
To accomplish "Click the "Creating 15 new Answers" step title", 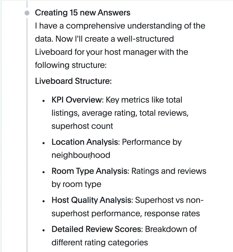I will coord(83,13).
